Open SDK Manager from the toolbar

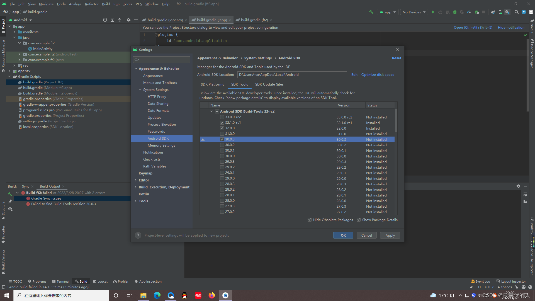click(x=507, y=12)
